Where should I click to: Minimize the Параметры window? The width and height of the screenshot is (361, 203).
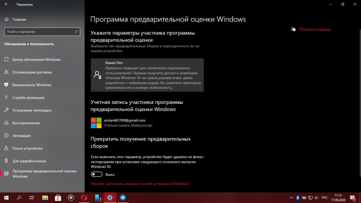(330, 4)
